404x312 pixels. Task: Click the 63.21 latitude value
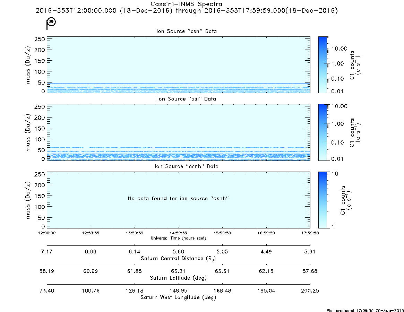178,271
